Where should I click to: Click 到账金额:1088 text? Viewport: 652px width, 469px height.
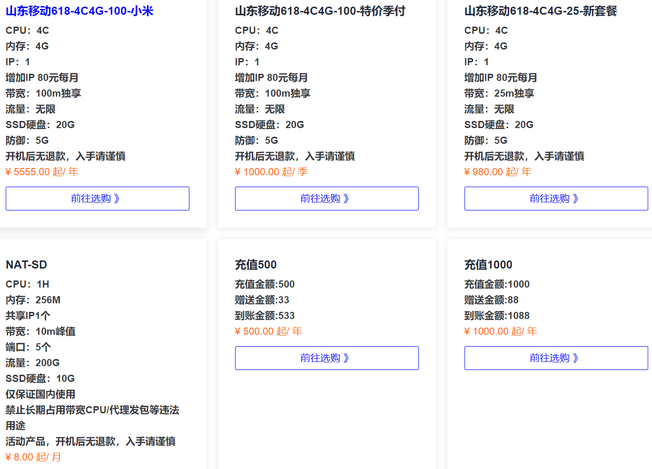click(x=497, y=316)
